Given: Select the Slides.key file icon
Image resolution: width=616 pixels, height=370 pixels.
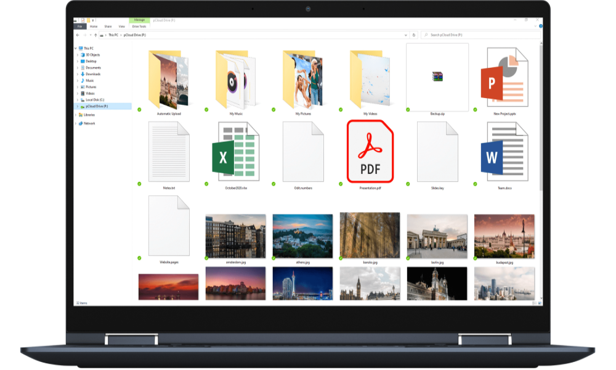Looking at the screenshot, I should tap(437, 152).
